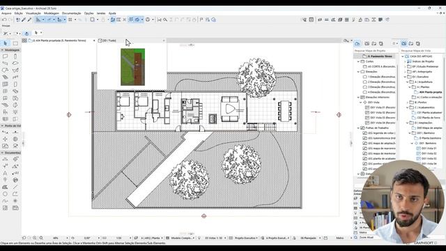Click the Modelo Completo structure display option
446x251 pixels.
(182, 238)
